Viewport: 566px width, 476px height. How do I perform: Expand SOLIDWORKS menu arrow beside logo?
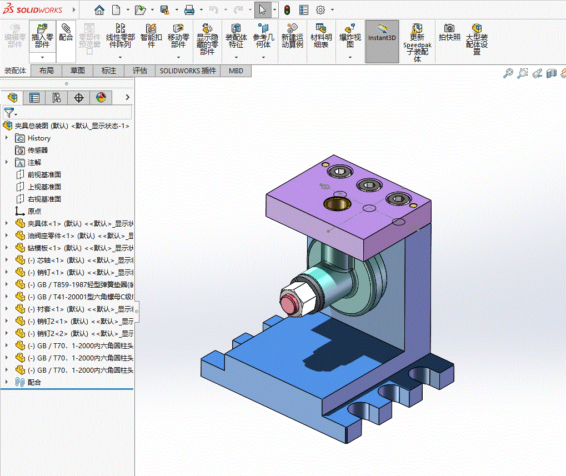[x=74, y=10]
